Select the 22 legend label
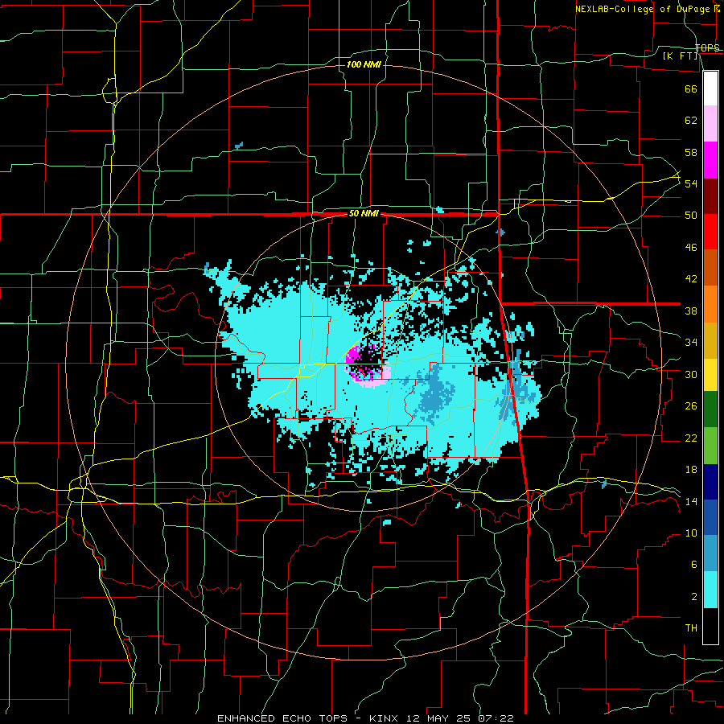This screenshot has width=724, height=724. click(691, 438)
